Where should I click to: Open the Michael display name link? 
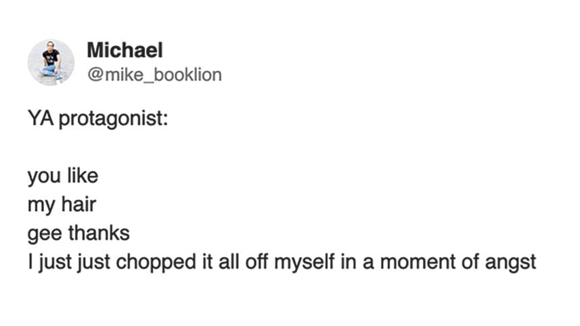click(125, 50)
